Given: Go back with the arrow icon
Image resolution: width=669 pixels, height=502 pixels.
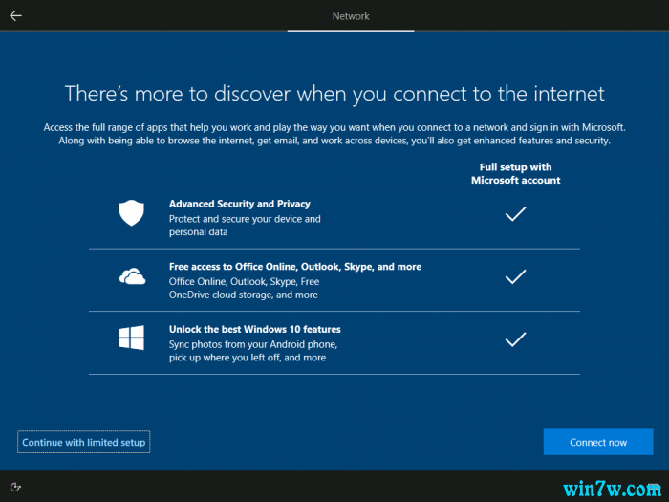Looking at the screenshot, I should pyautogui.click(x=16, y=16).
